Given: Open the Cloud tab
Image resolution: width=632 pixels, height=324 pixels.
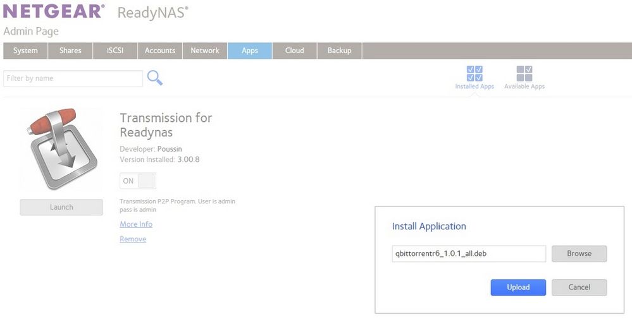Looking at the screenshot, I should pos(295,51).
